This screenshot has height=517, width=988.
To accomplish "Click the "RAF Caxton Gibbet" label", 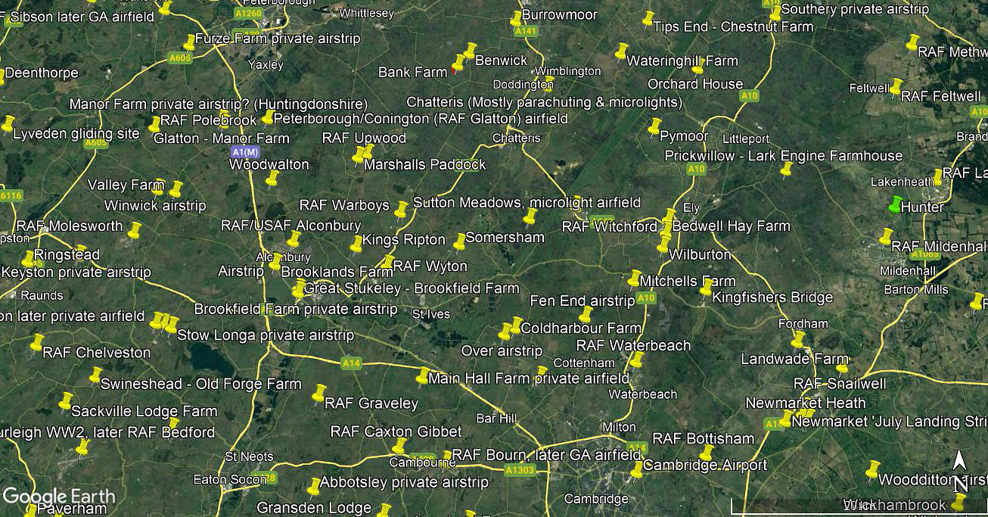I will tap(396, 431).
